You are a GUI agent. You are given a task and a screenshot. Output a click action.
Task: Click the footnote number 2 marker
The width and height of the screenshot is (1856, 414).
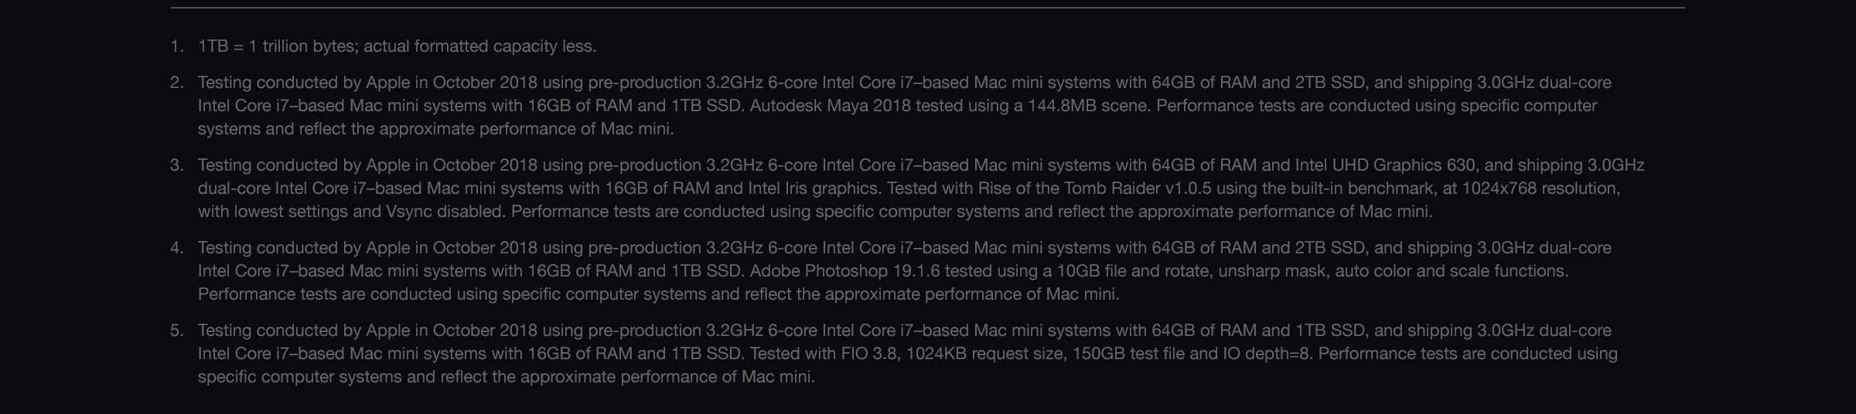click(x=177, y=83)
